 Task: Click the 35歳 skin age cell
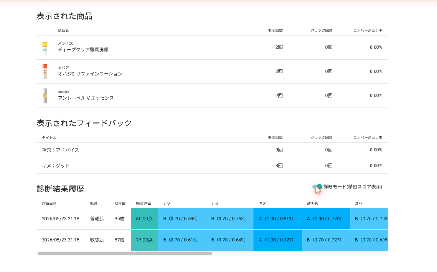(119, 219)
